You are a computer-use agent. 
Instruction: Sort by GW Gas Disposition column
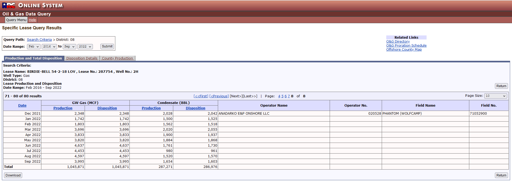(107, 108)
